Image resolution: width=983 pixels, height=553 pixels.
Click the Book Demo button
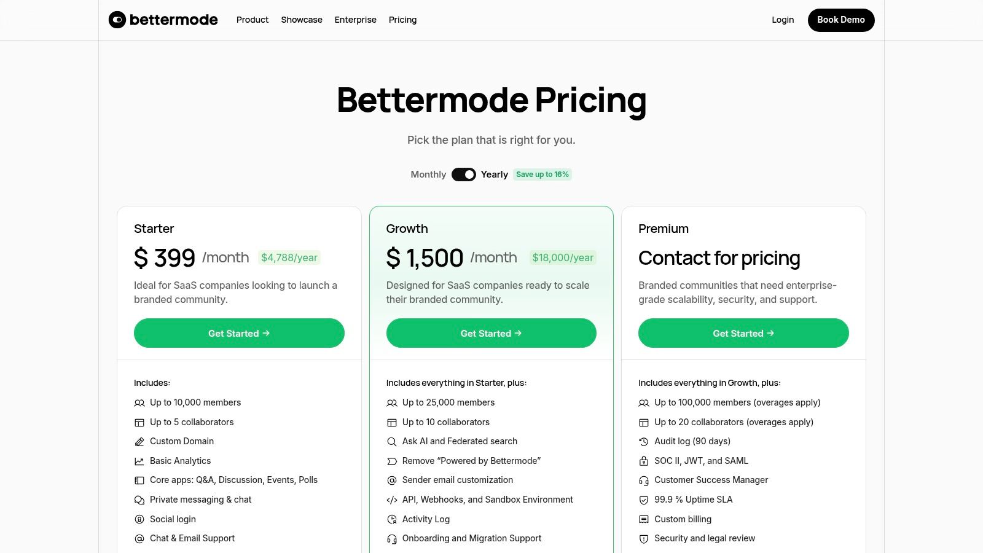coord(841,20)
